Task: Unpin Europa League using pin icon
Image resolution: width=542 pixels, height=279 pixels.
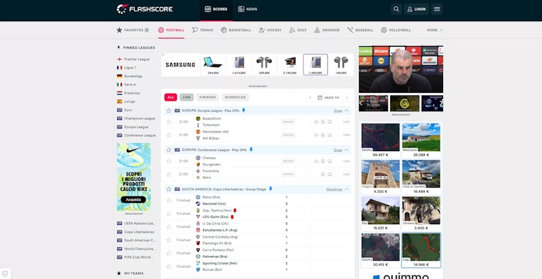Action: click(x=243, y=110)
